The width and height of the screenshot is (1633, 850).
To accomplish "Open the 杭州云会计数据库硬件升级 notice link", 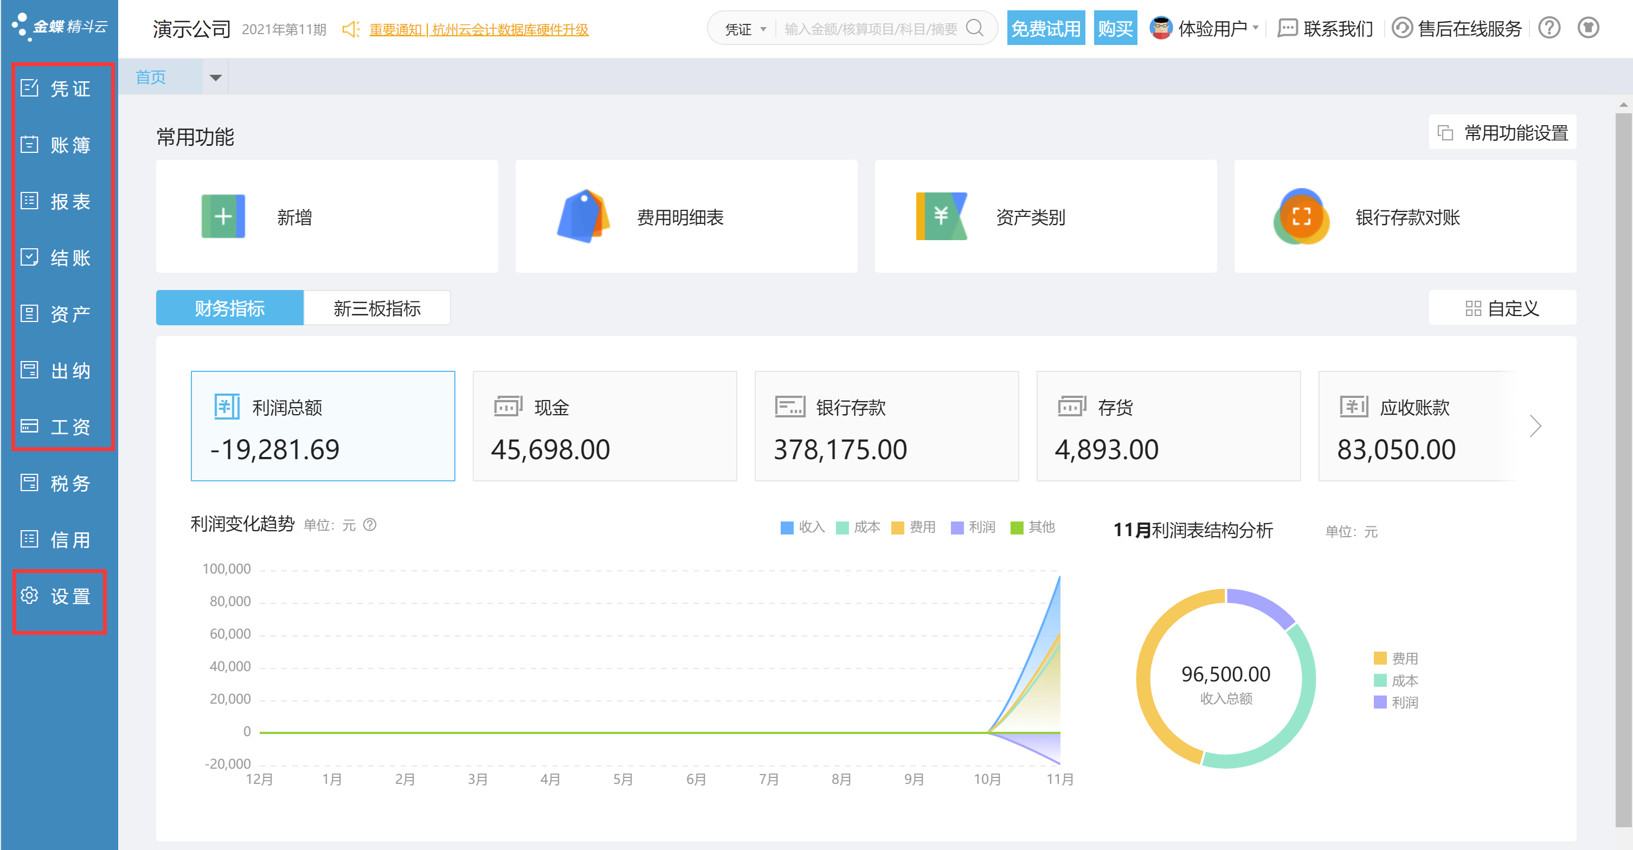I will 479,30.
